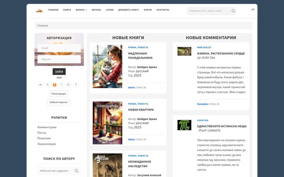Click the Забыли пароль? link
Screen dimensions: 284x177
coord(59,102)
